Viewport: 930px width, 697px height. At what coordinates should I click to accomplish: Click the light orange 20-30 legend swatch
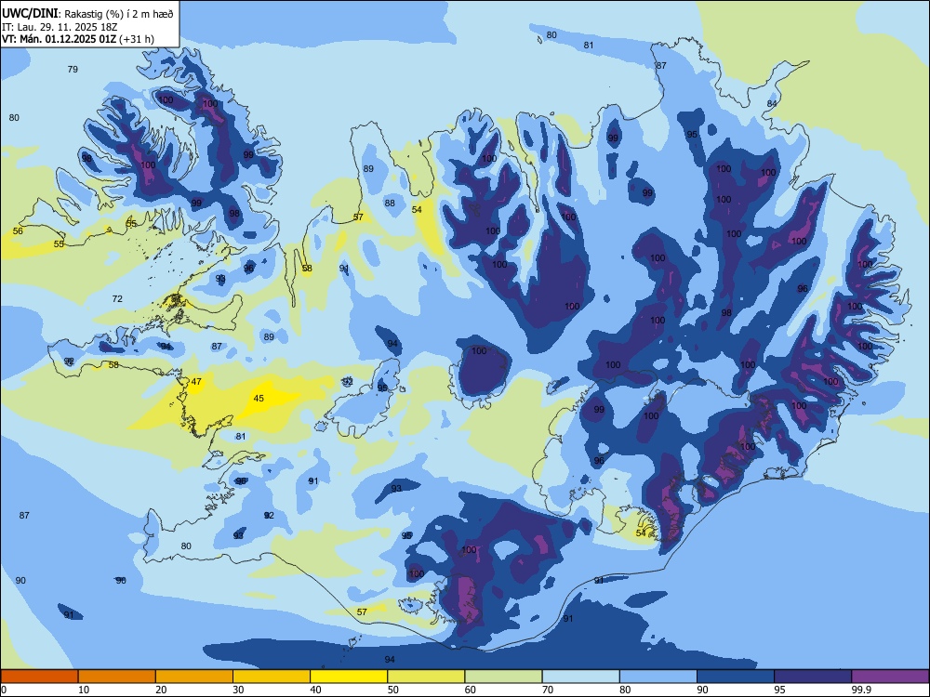[194, 677]
